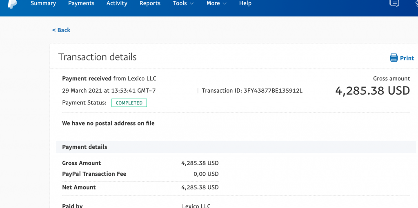This screenshot has height=208, width=418.
Task: Click the PayPal Transaction Fee label
Action: [94, 174]
